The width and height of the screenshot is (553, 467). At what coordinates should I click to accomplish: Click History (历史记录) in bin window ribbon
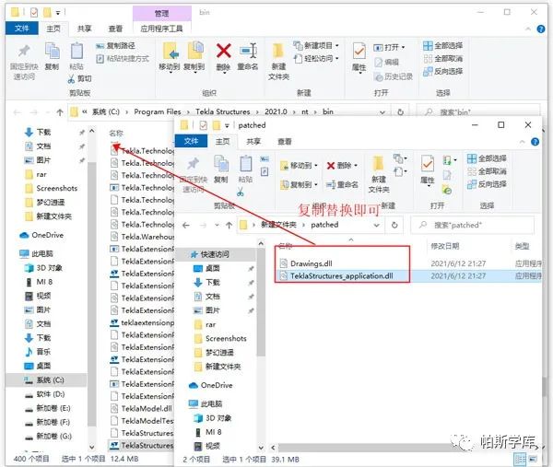394,76
